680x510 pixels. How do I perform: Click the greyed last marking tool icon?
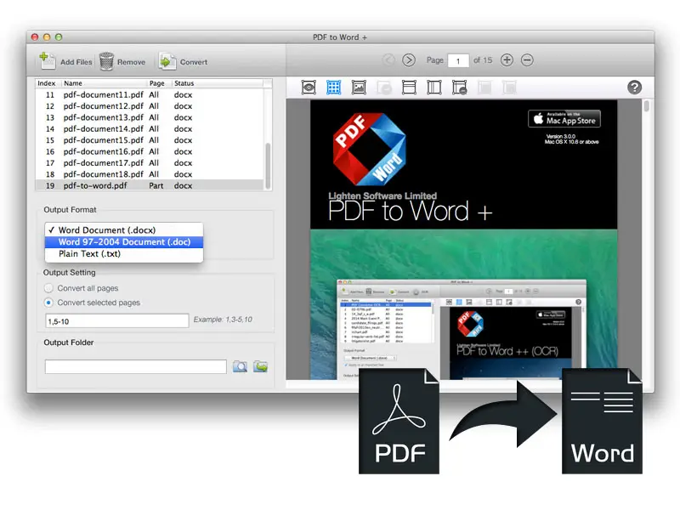pos(509,88)
